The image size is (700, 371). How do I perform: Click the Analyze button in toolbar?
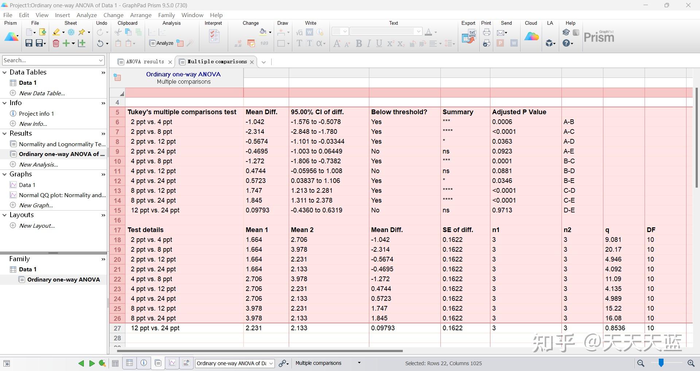tap(162, 43)
